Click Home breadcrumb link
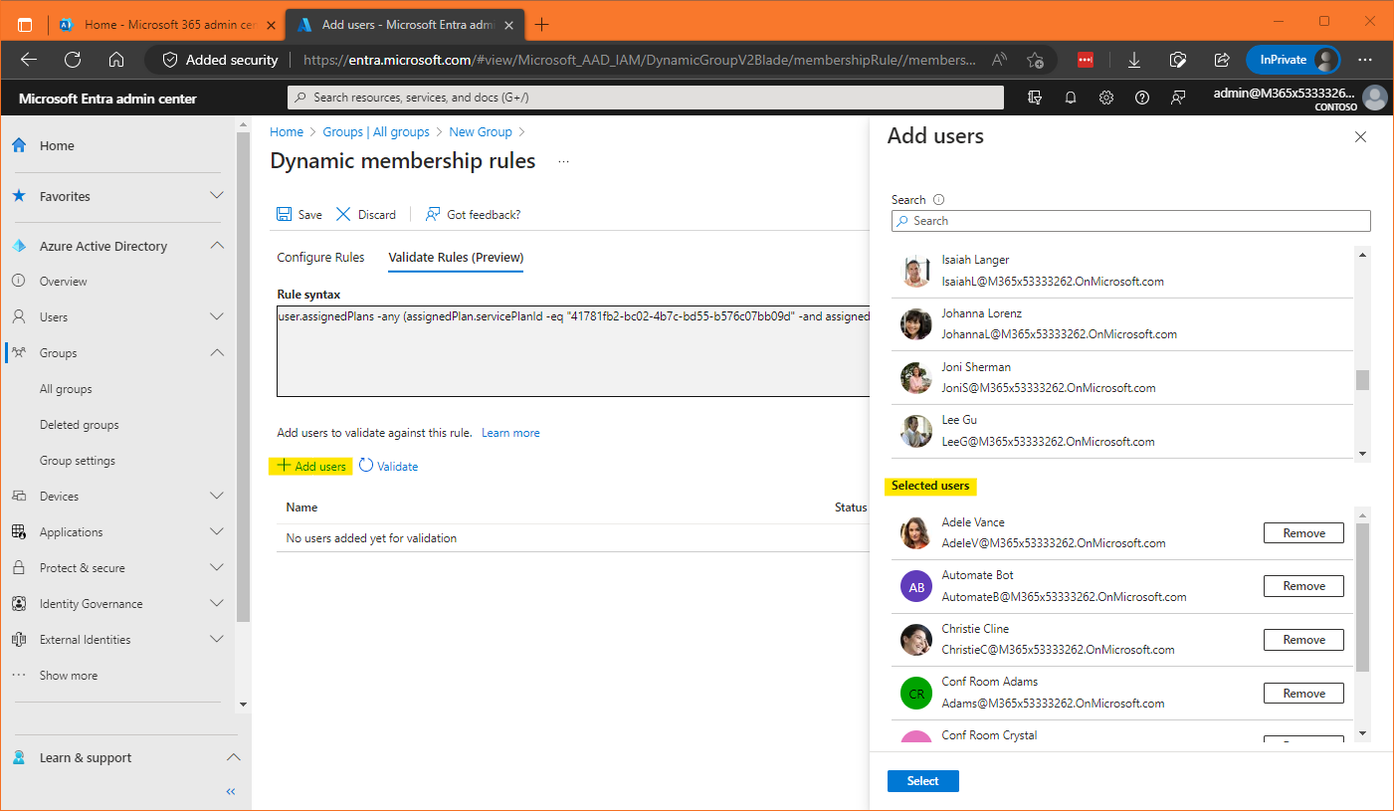The height and width of the screenshot is (811, 1394). coord(287,131)
